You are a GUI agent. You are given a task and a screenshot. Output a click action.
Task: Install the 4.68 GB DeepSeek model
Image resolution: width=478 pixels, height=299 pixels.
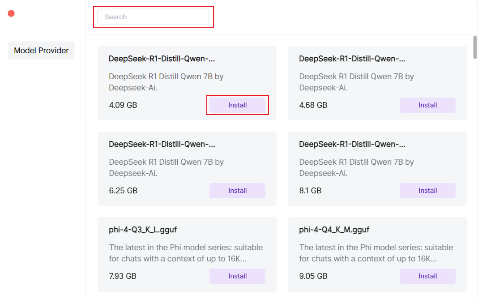tap(428, 105)
